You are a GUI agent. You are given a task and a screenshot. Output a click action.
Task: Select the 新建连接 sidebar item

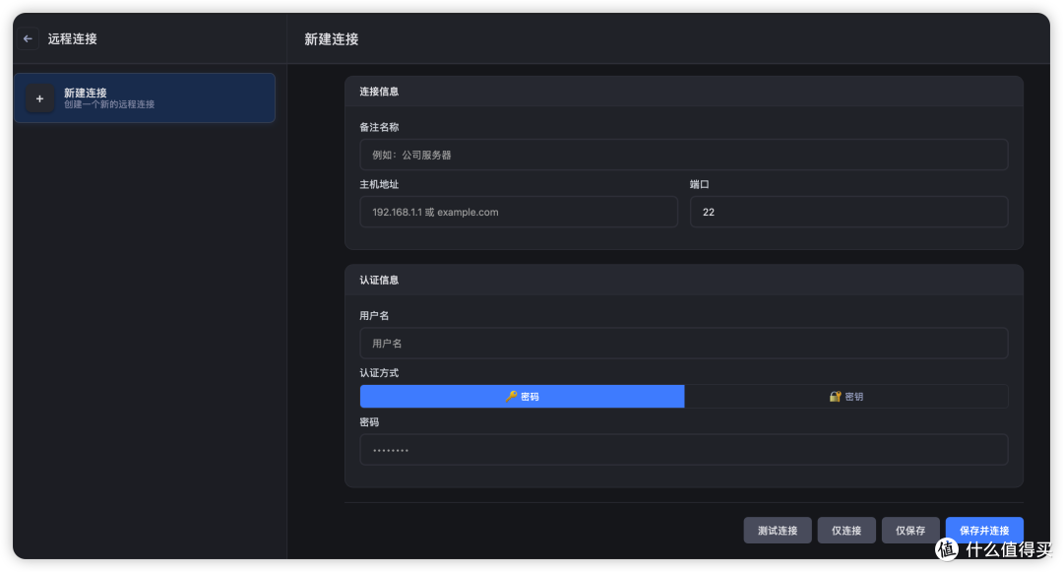(x=145, y=98)
